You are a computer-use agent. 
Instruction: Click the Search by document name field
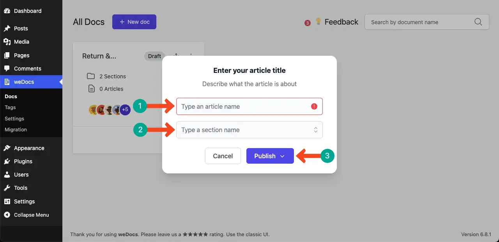coord(419,22)
